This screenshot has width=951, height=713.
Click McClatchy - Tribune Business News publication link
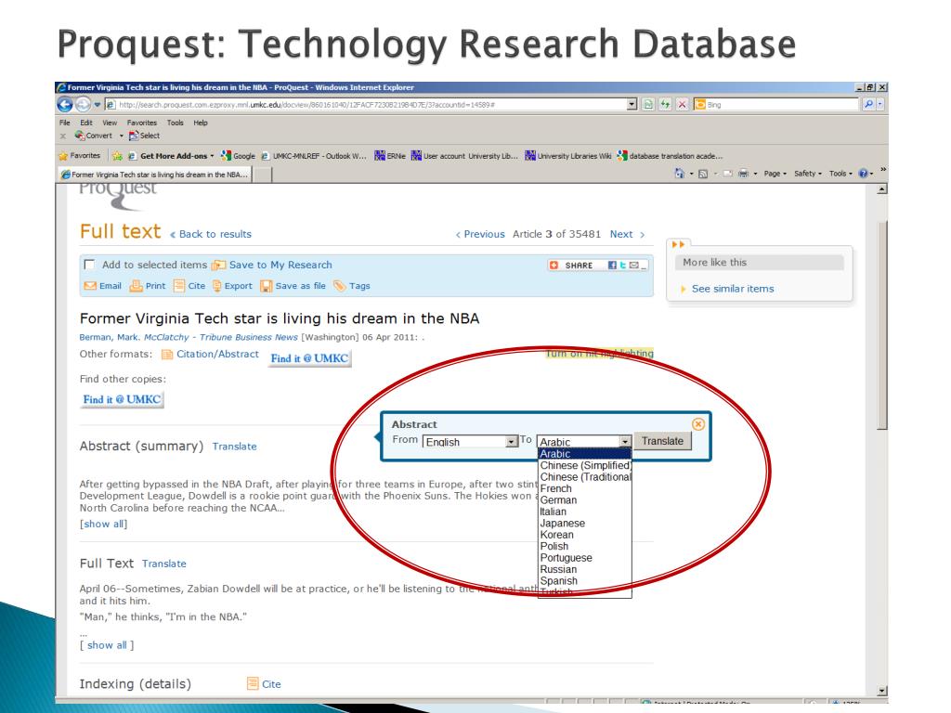tap(221, 337)
